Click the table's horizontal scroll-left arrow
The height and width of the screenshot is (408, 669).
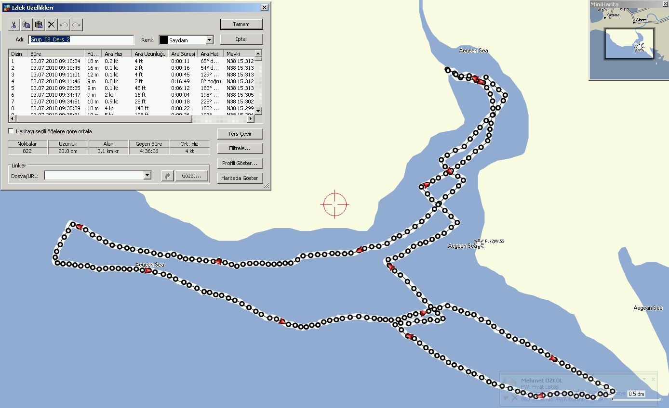point(12,119)
